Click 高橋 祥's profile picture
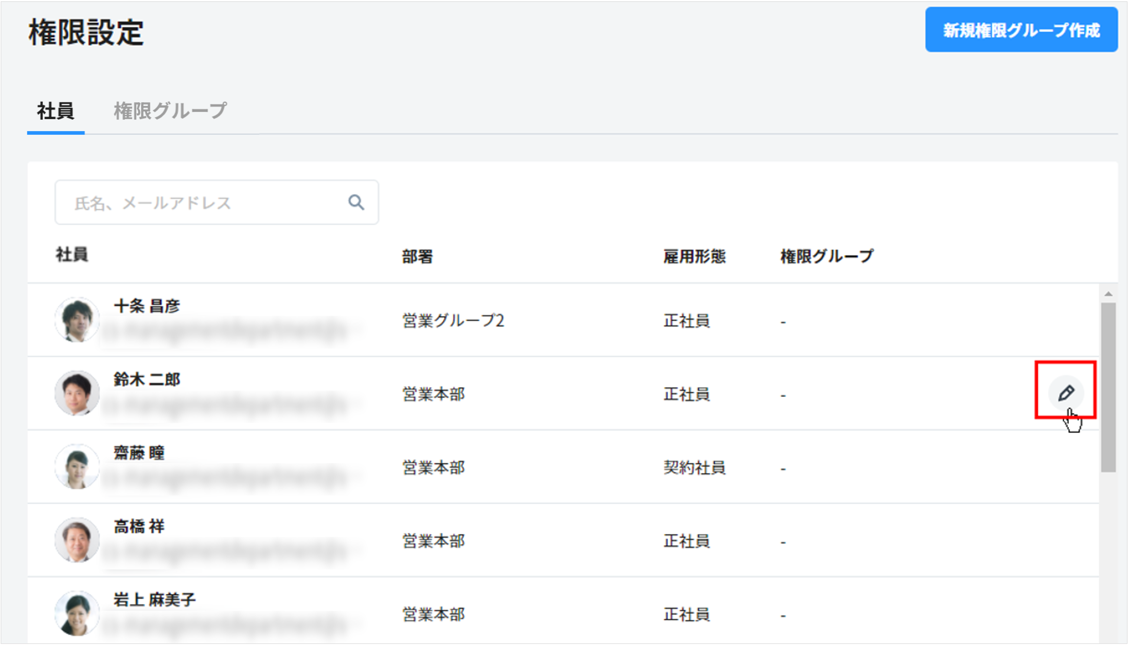 click(77, 540)
